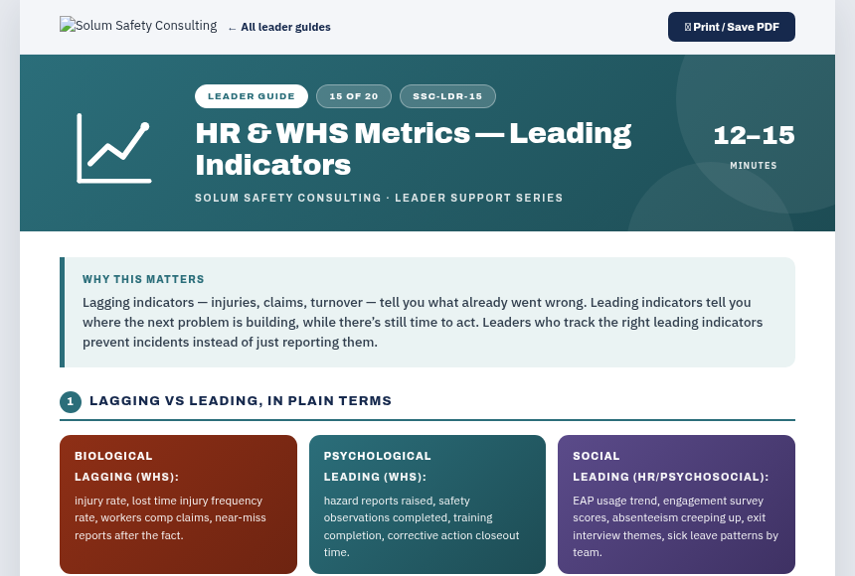855x576 pixels.
Task: Click the Lagging vs Leading section heading
Action: (241, 401)
